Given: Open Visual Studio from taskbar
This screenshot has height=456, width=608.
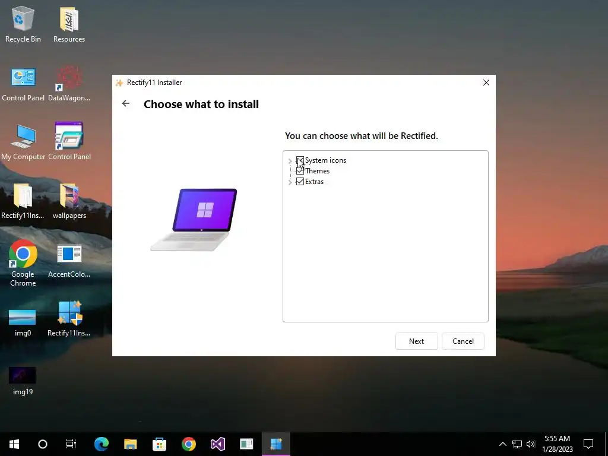Looking at the screenshot, I should pos(217,444).
